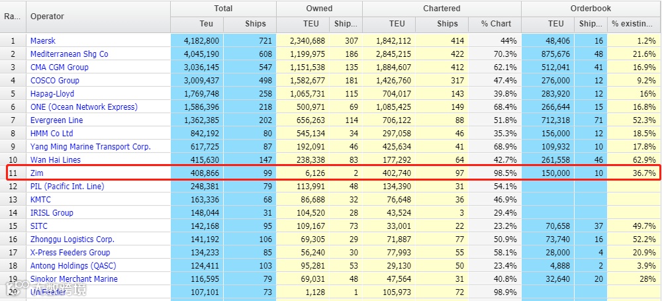662x301 pixels.
Task: Click the Owned group header
Action: point(319,9)
